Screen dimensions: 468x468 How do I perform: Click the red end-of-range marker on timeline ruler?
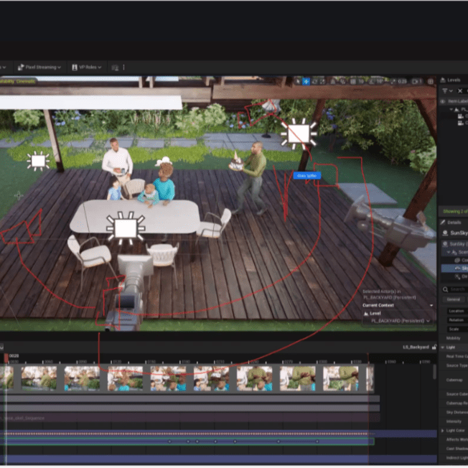(x=368, y=358)
